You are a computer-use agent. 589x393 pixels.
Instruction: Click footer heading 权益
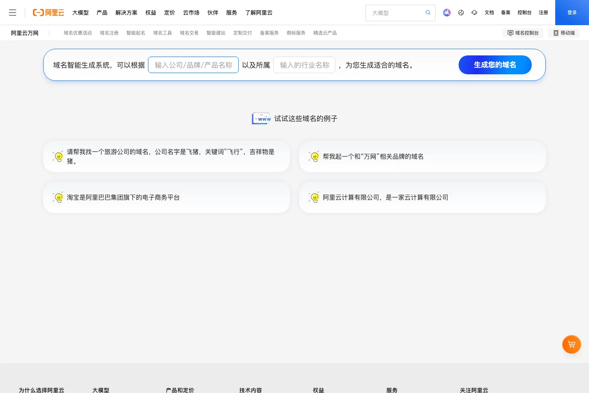318,390
